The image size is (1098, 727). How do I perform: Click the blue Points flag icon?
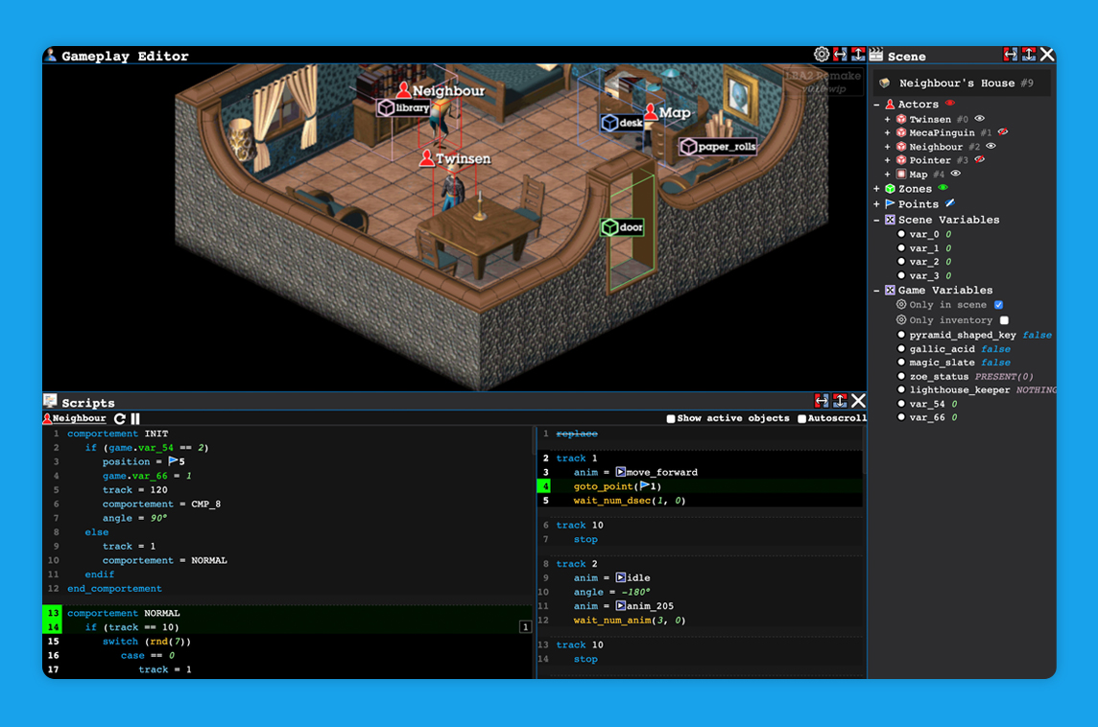890,203
